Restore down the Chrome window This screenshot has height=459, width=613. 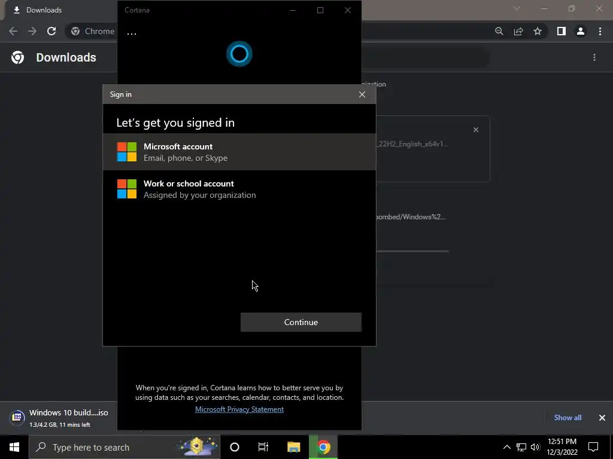tap(572, 8)
